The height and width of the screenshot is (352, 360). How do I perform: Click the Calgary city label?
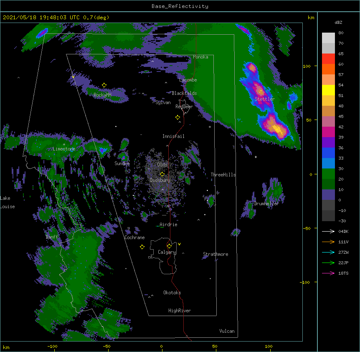167,252
